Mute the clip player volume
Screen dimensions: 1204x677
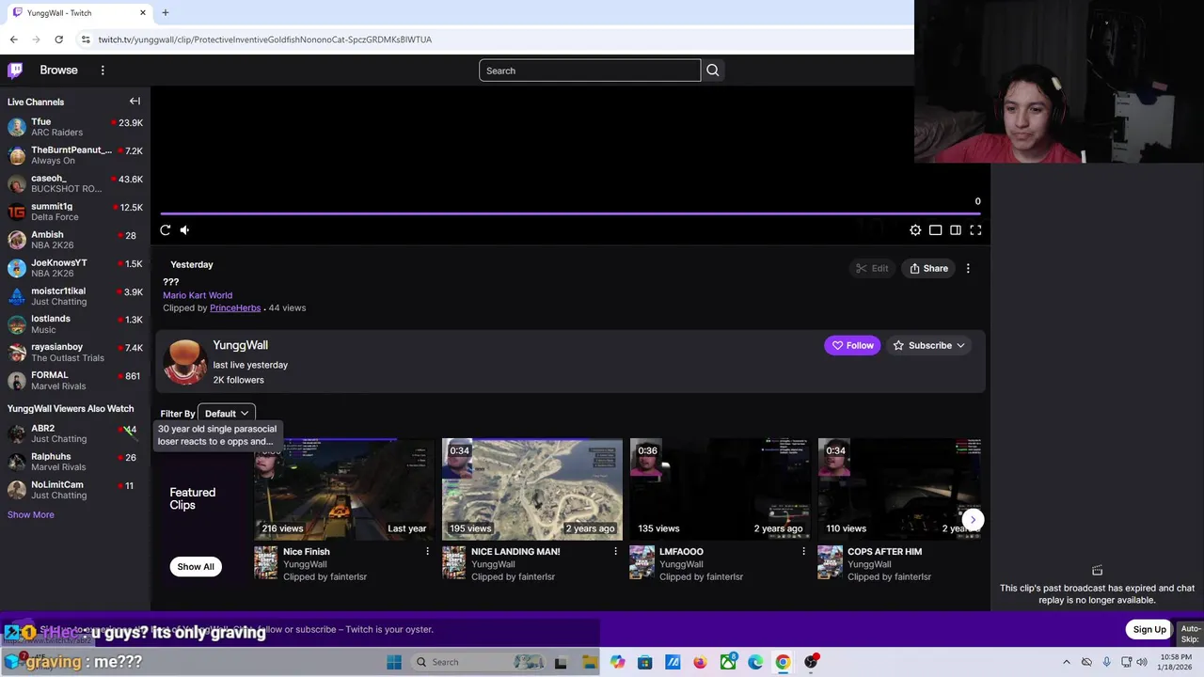point(185,229)
